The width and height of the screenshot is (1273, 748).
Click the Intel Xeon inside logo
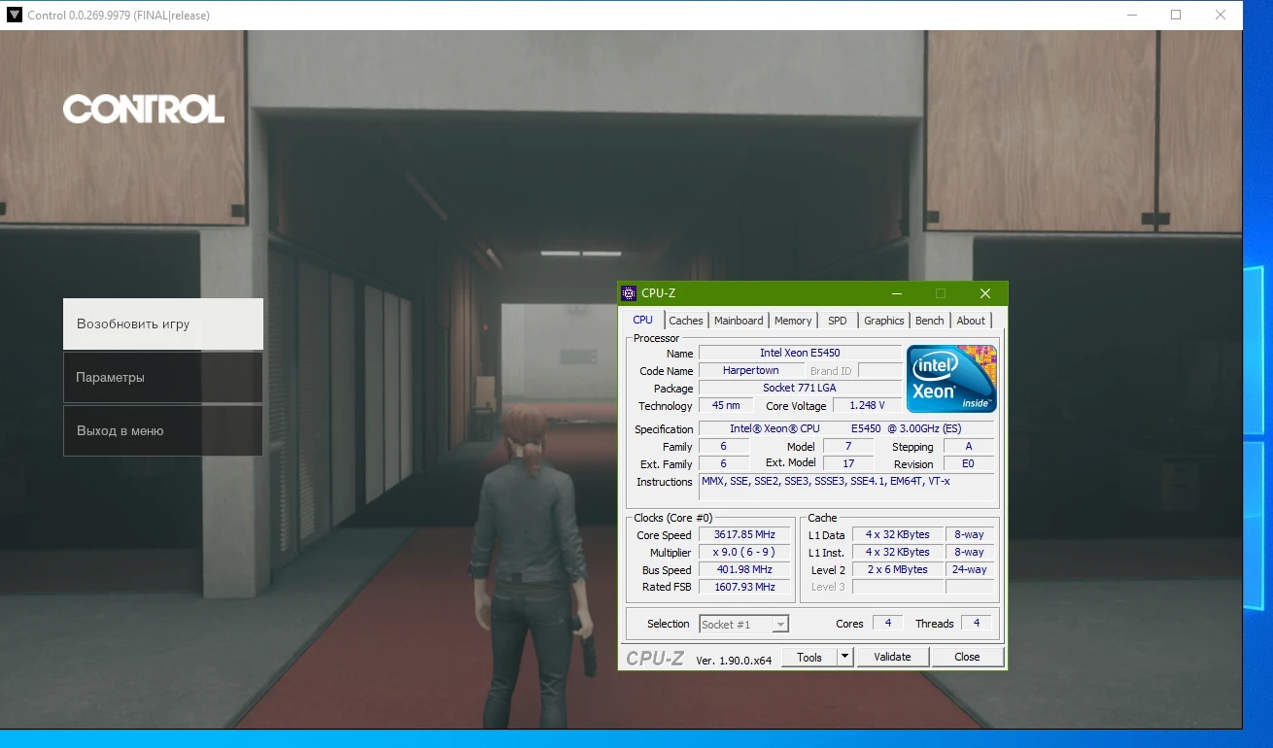click(x=951, y=379)
